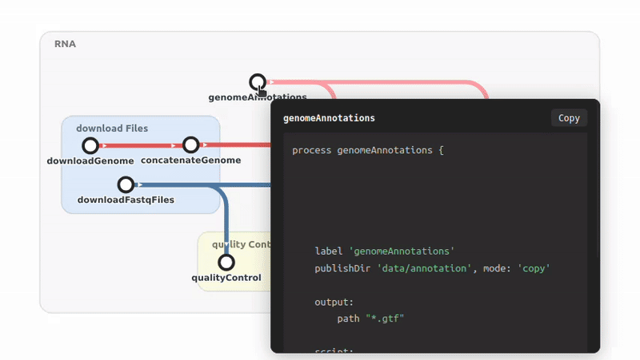This screenshot has height=360, width=640.
Task: Select the downloadFastqFiles node circle
Action: (126, 185)
